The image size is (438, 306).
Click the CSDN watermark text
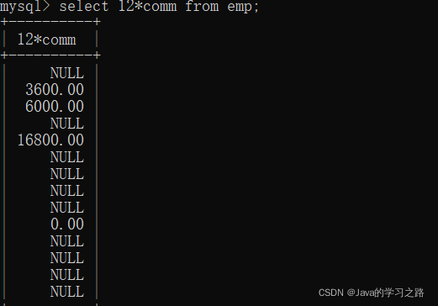pyautogui.click(x=331, y=293)
